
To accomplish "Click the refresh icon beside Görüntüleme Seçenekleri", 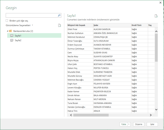I will tap(59, 25).
